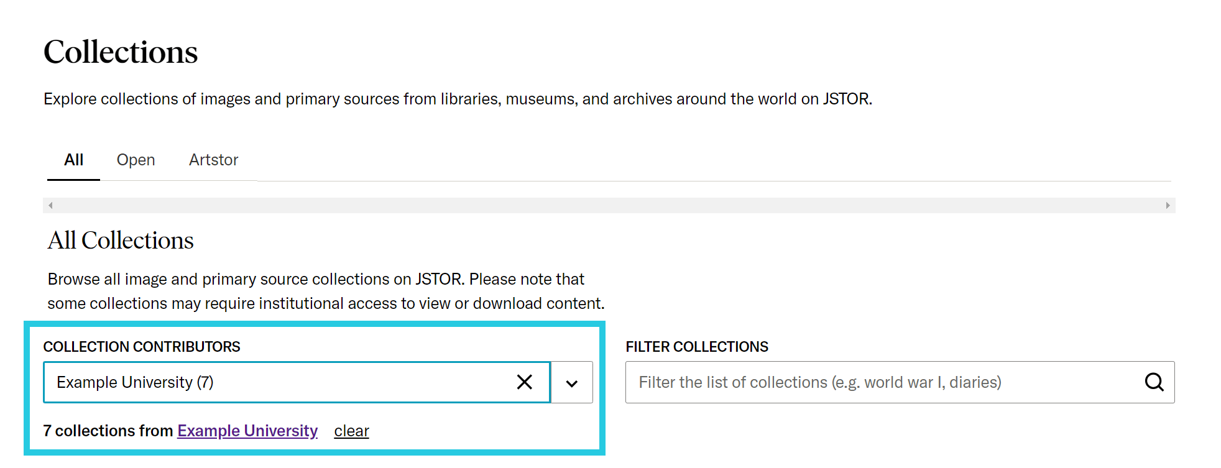
Task: Click the search icon in Filter Collections
Action: (x=1154, y=382)
